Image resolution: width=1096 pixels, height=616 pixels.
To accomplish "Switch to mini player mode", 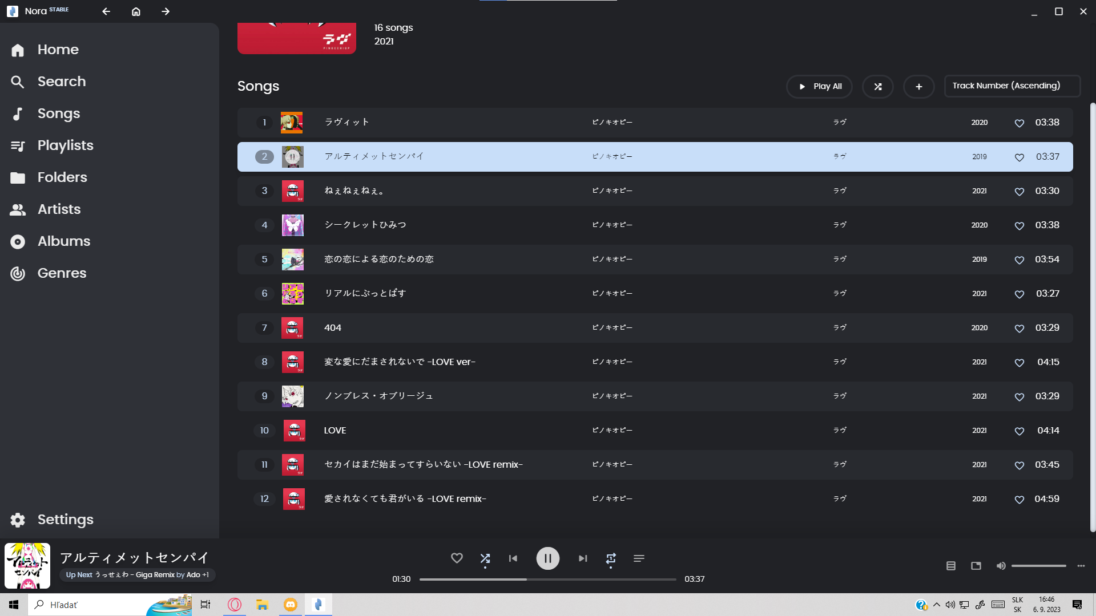I will (x=976, y=566).
